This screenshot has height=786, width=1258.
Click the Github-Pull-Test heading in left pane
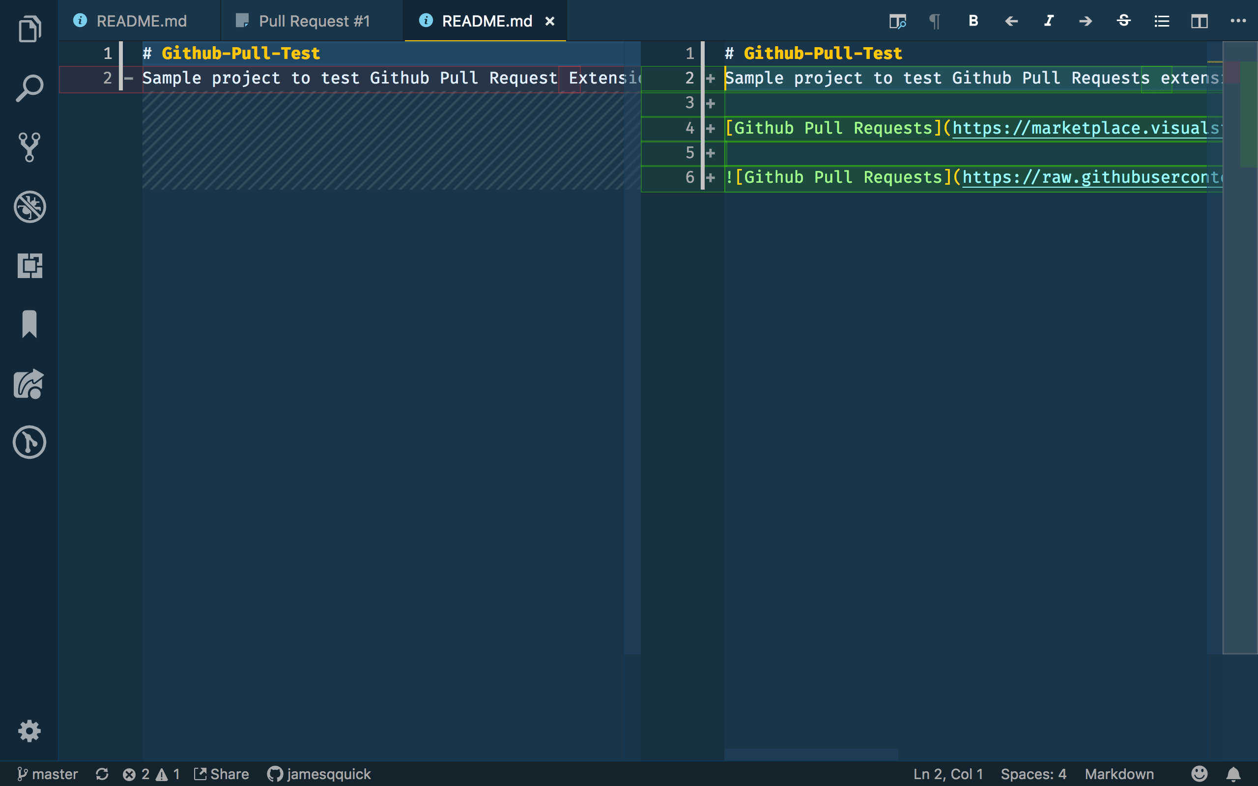[x=241, y=53]
